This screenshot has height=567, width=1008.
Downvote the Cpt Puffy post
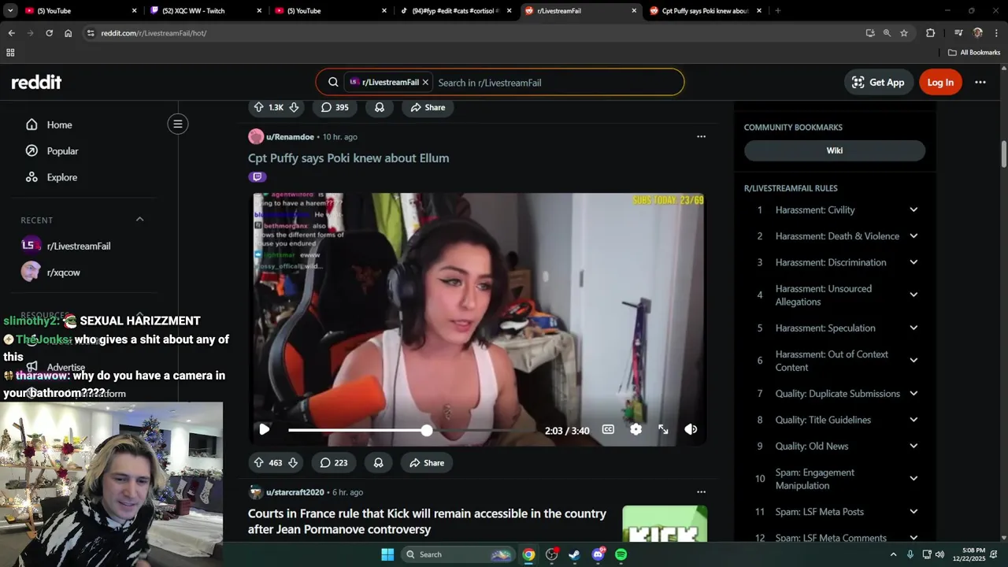[x=293, y=463]
